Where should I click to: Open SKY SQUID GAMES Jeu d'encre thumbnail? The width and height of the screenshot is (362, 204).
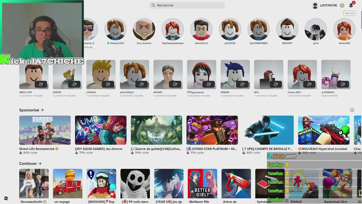101,130
